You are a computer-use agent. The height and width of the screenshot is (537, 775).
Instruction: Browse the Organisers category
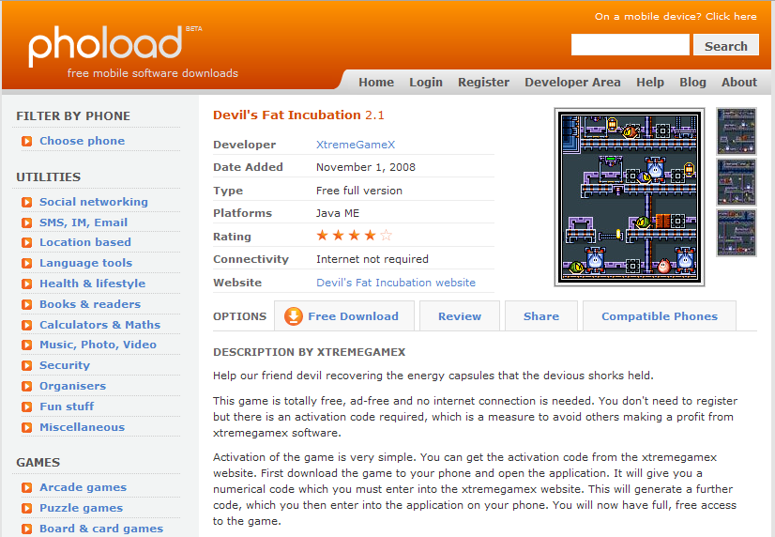click(72, 386)
